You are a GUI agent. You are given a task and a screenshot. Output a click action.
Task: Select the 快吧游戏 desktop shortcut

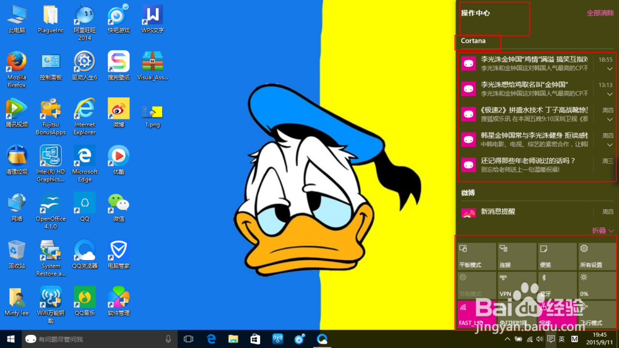click(118, 19)
